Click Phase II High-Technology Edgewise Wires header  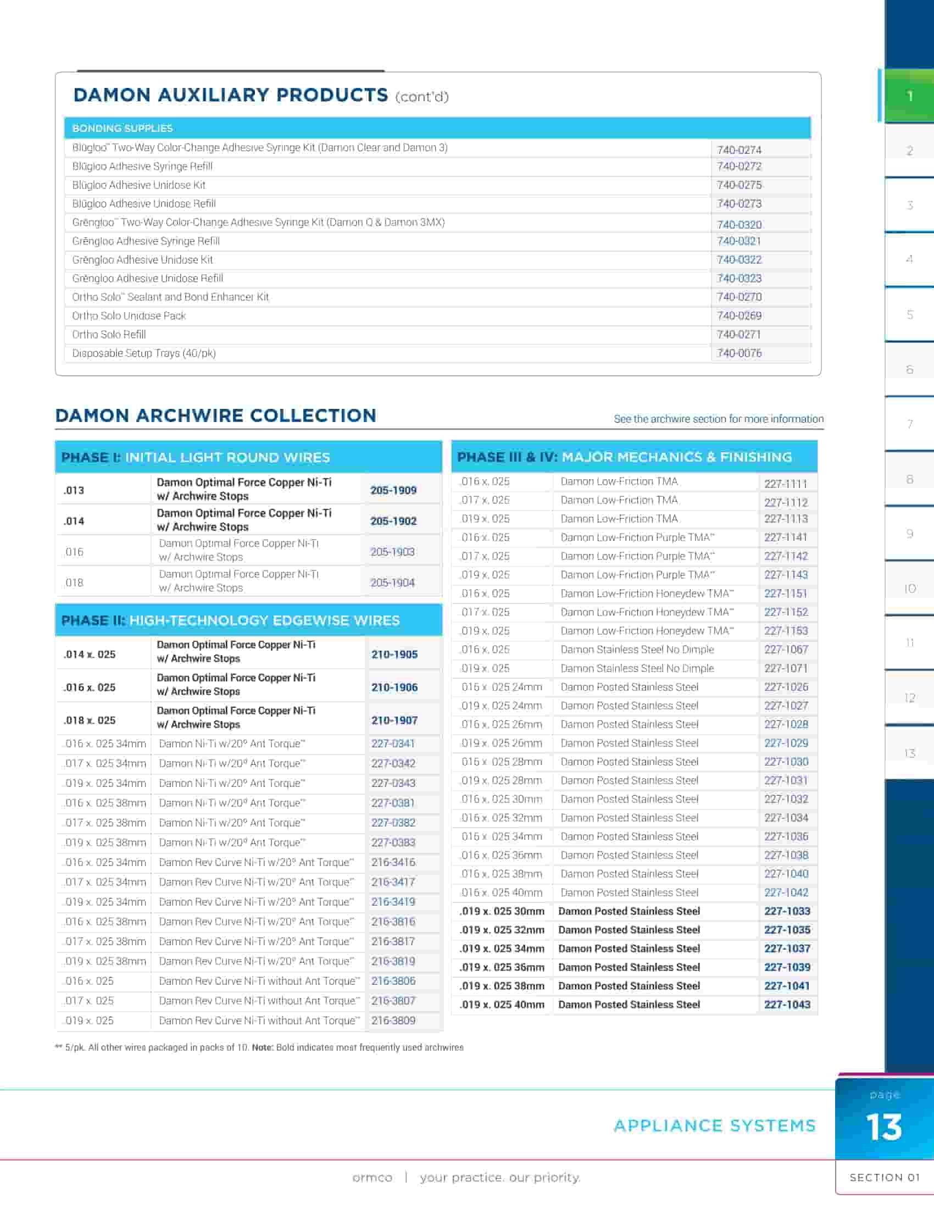coord(248,620)
